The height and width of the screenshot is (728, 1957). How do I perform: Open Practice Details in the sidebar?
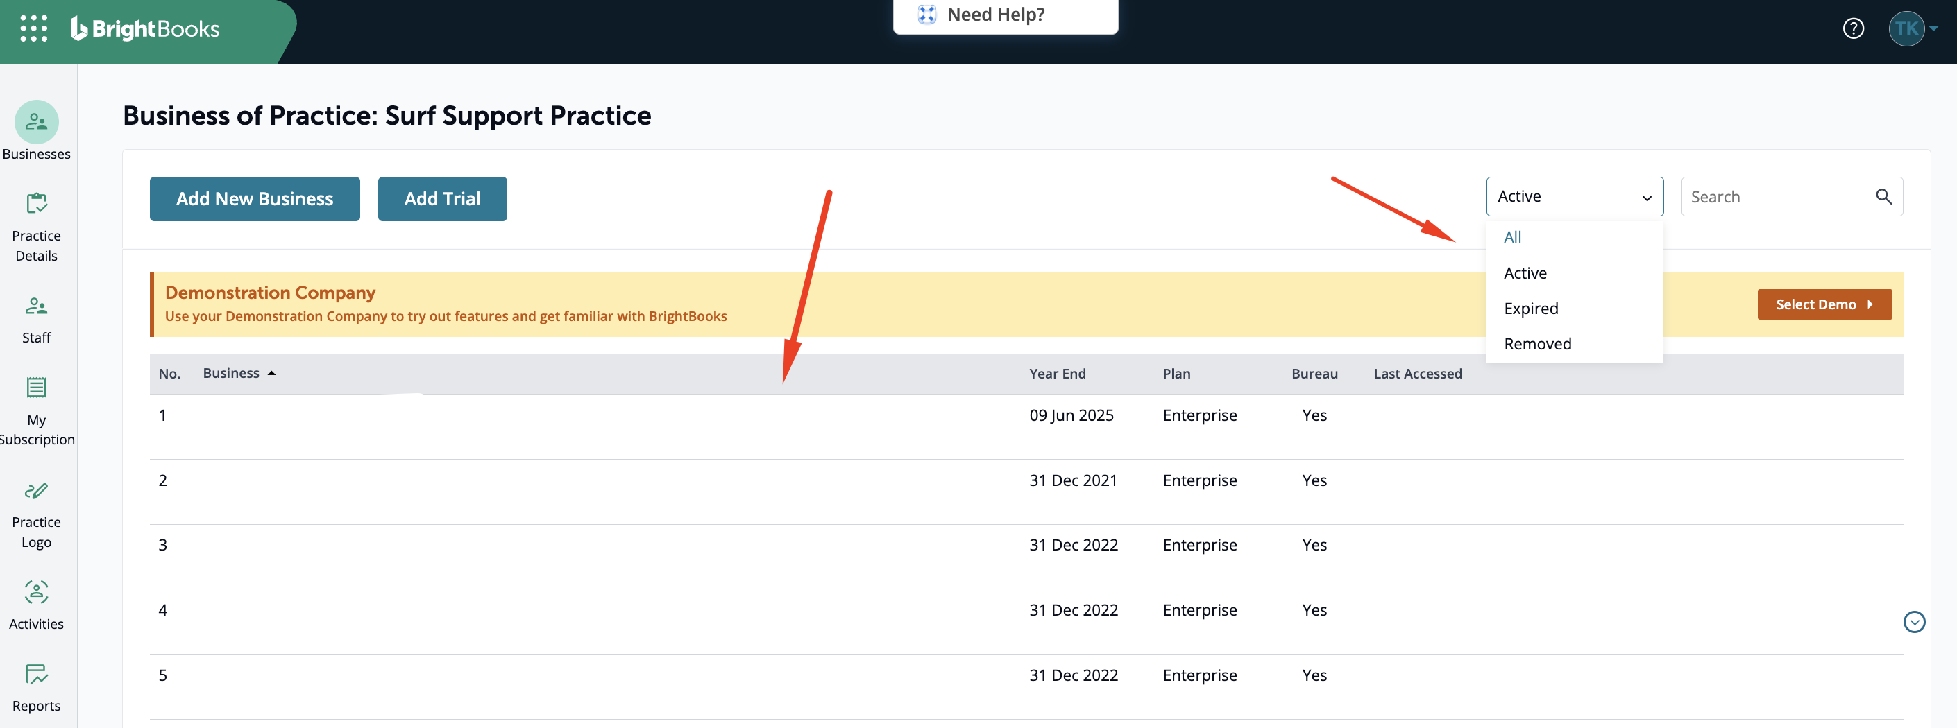[x=37, y=227]
